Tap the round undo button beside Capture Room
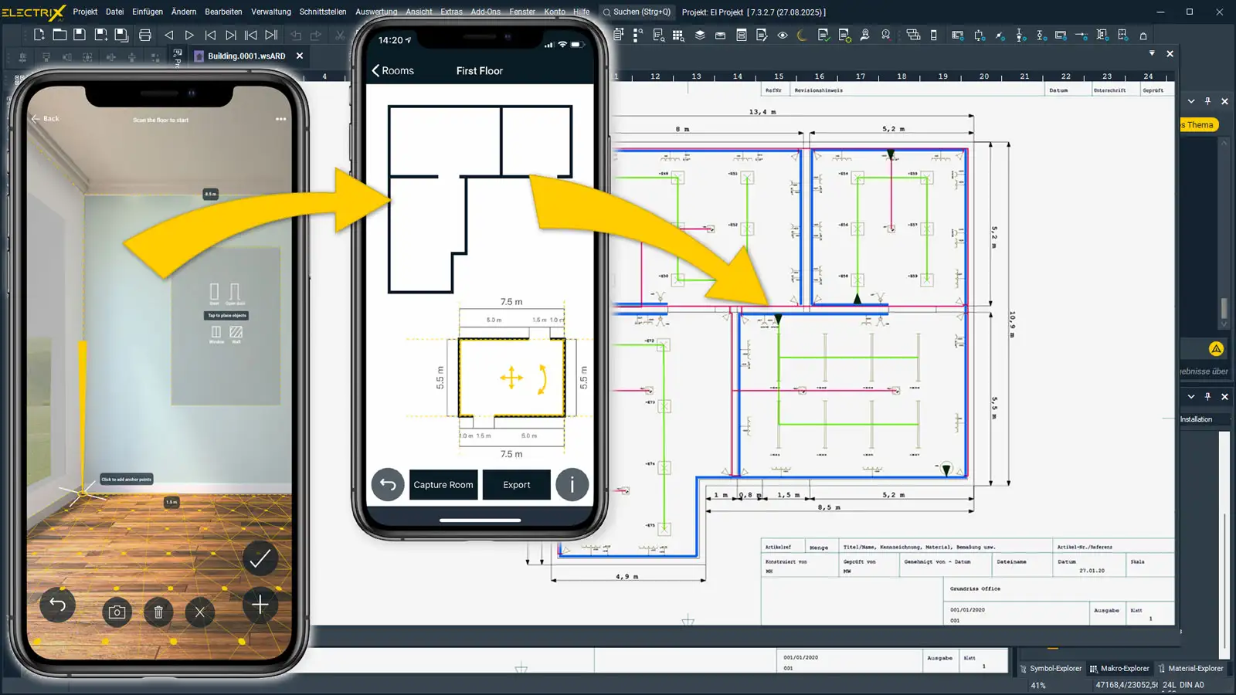 (x=388, y=485)
